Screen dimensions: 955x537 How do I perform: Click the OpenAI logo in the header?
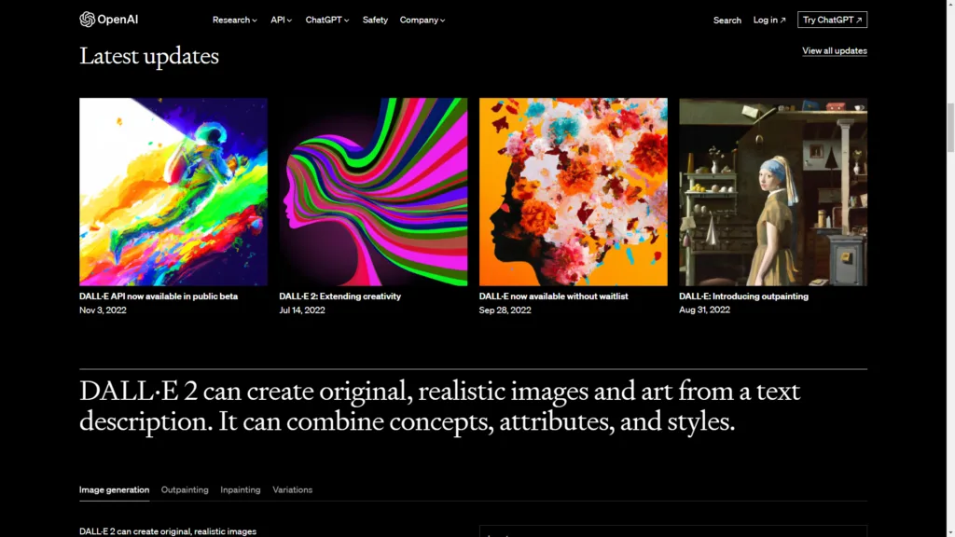pyautogui.click(x=108, y=20)
